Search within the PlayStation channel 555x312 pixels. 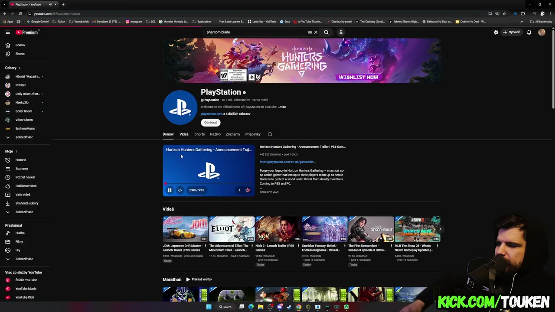coord(270,134)
